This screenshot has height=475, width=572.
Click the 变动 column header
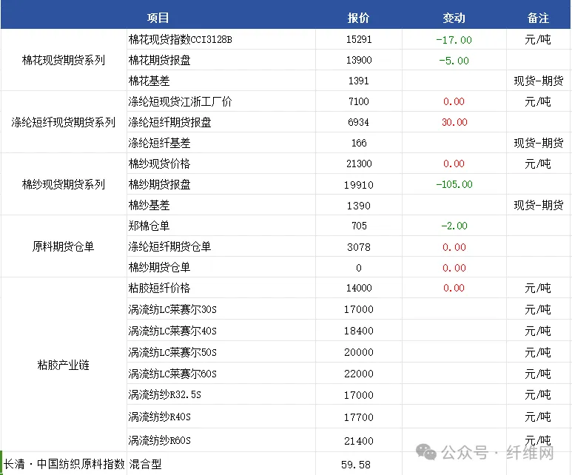(x=454, y=18)
